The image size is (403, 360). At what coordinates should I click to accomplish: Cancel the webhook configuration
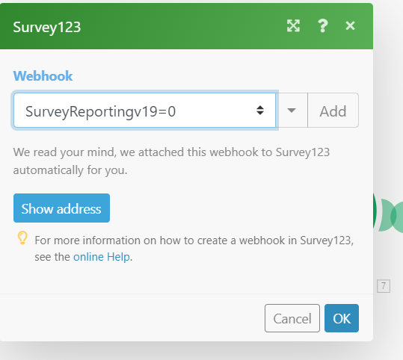(292, 318)
